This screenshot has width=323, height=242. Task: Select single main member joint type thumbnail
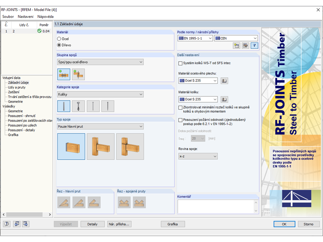tap(71, 146)
